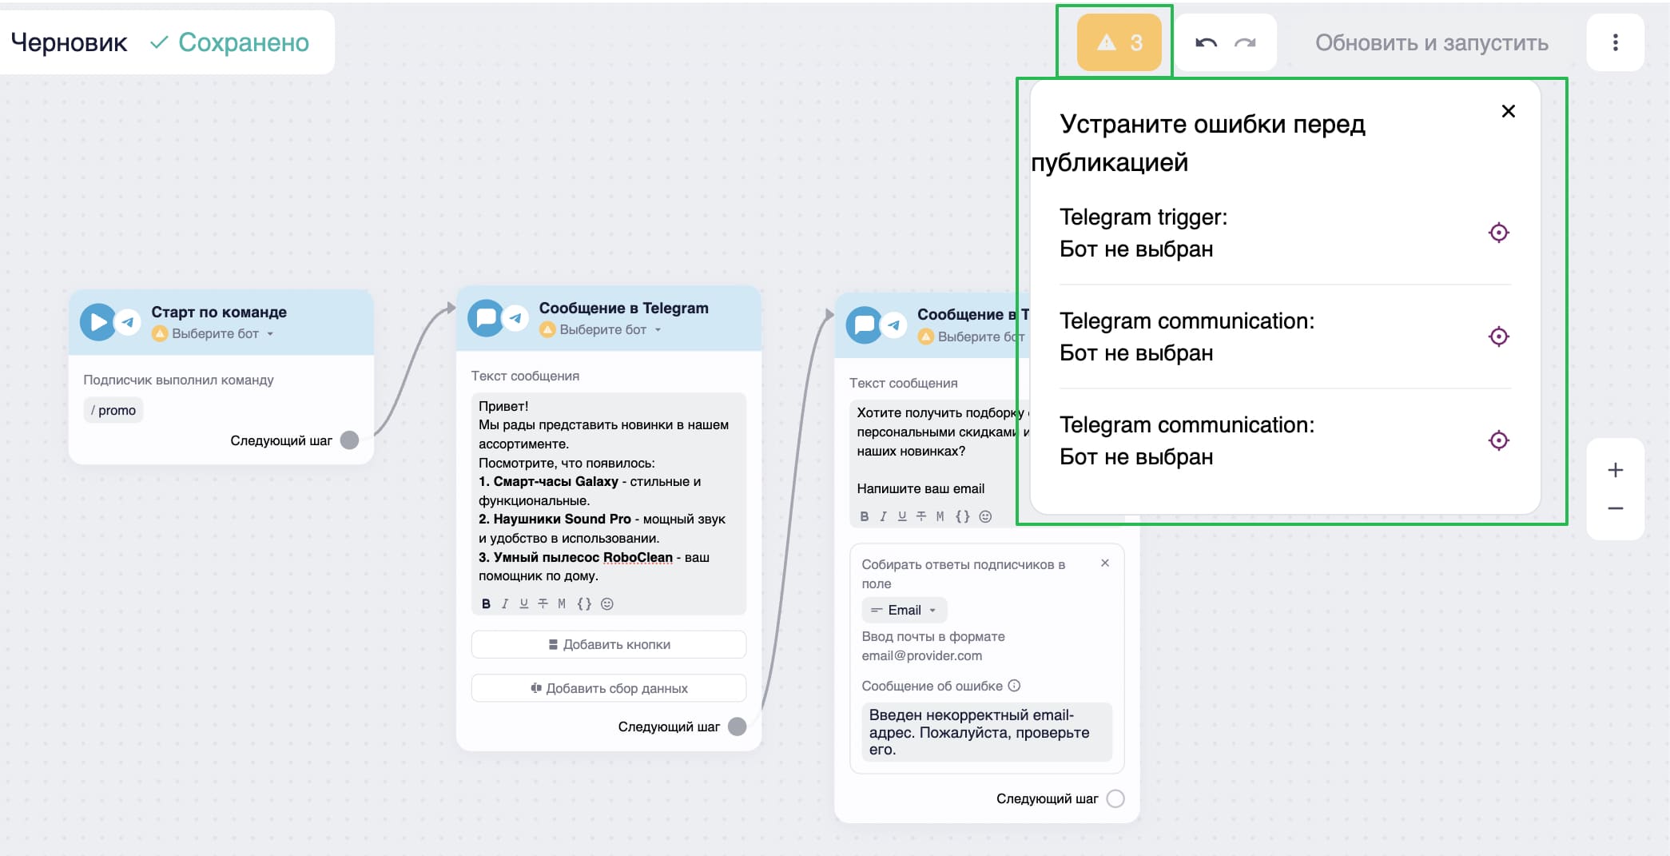
Task: Toggle underline in first message editor
Action: click(x=523, y=604)
